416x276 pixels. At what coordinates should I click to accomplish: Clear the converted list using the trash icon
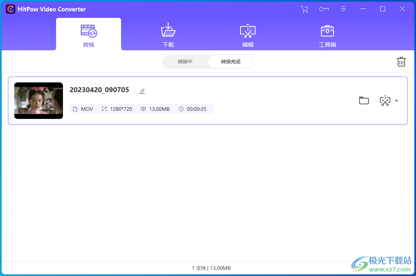[x=401, y=61]
